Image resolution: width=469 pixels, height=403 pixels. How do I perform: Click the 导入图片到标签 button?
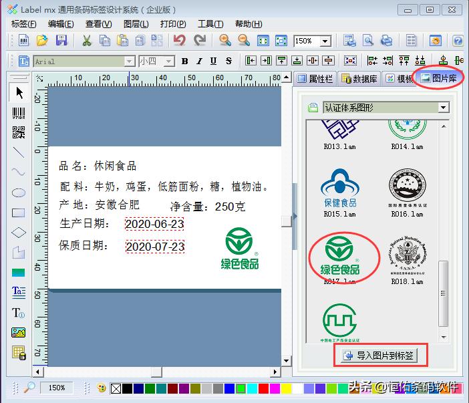pos(379,356)
